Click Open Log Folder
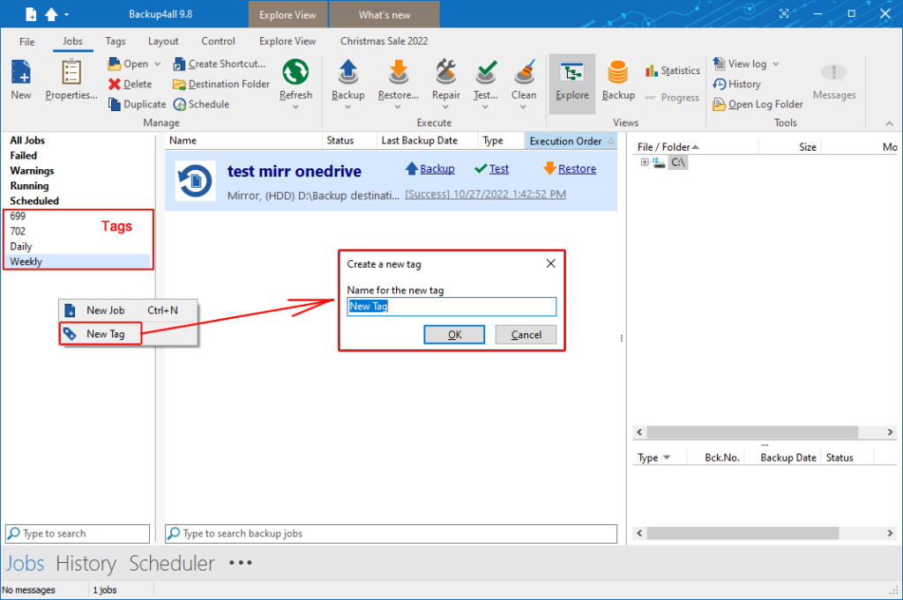903x600 pixels. pos(757,104)
